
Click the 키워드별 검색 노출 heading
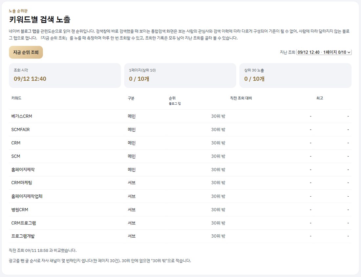click(40, 20)
